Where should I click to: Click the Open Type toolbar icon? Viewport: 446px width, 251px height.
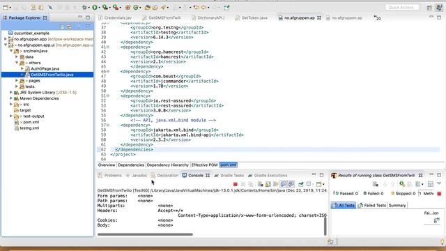click(x=147, y=8)
